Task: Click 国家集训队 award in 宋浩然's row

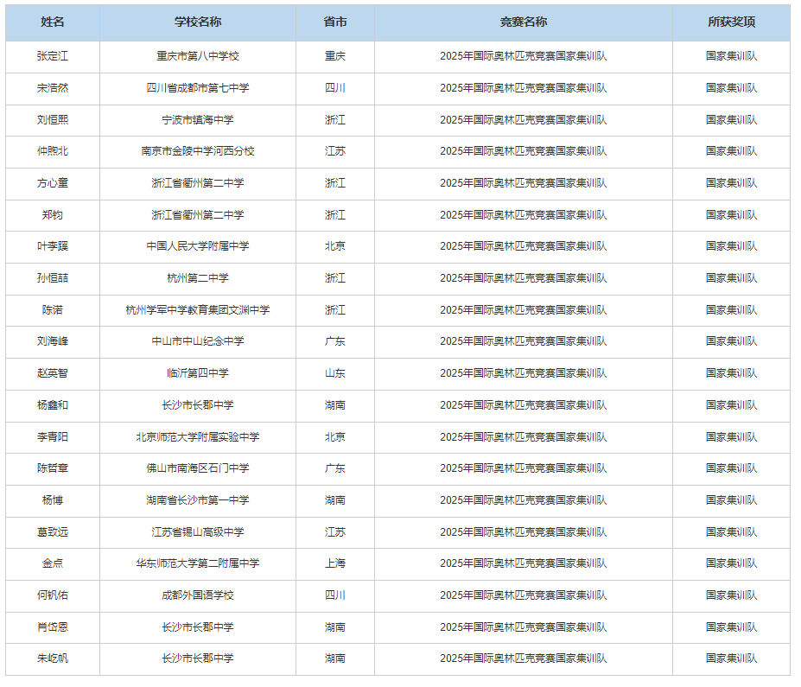Action: click(x=732, y=88)
